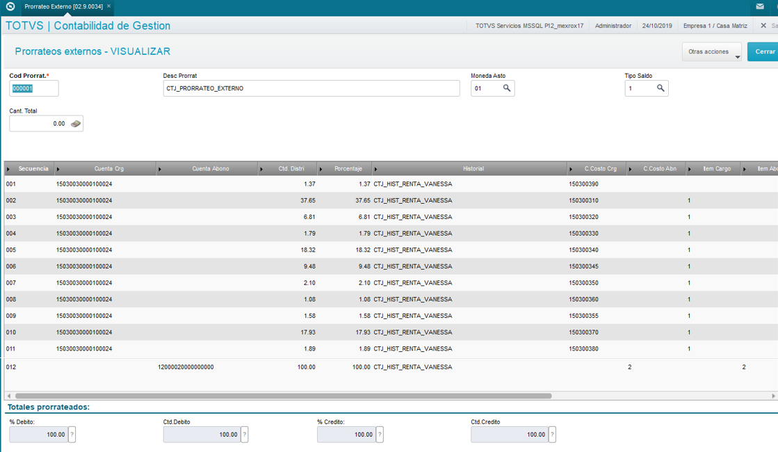
Task: Click Cuenta Crg cell in row 009
Action: click(84, 316)
